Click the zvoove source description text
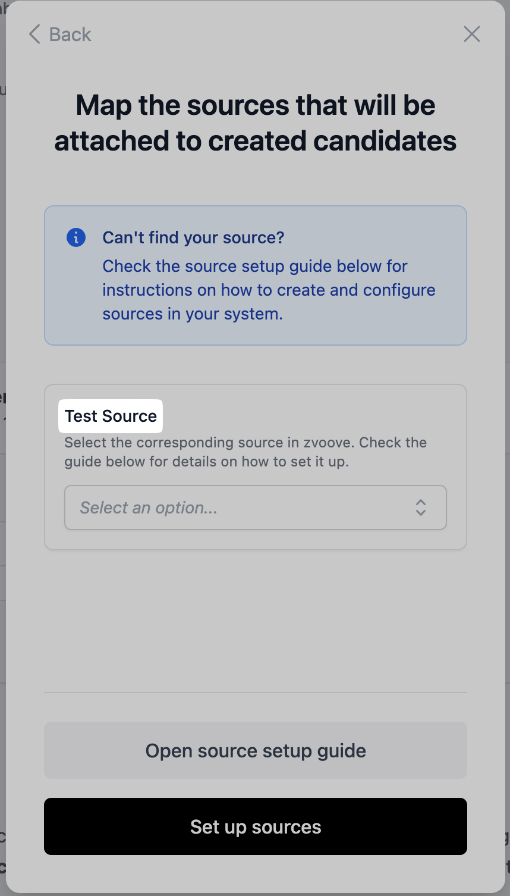510x896 pixels. click(x=245, y=452)
